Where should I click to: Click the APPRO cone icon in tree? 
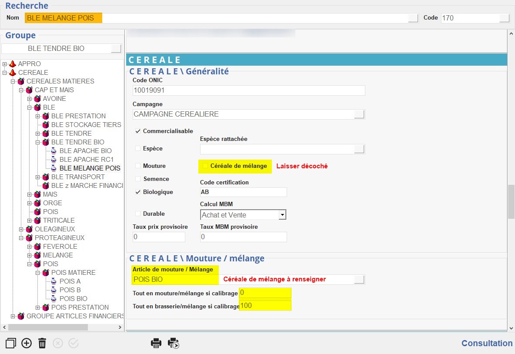point(13,64)
